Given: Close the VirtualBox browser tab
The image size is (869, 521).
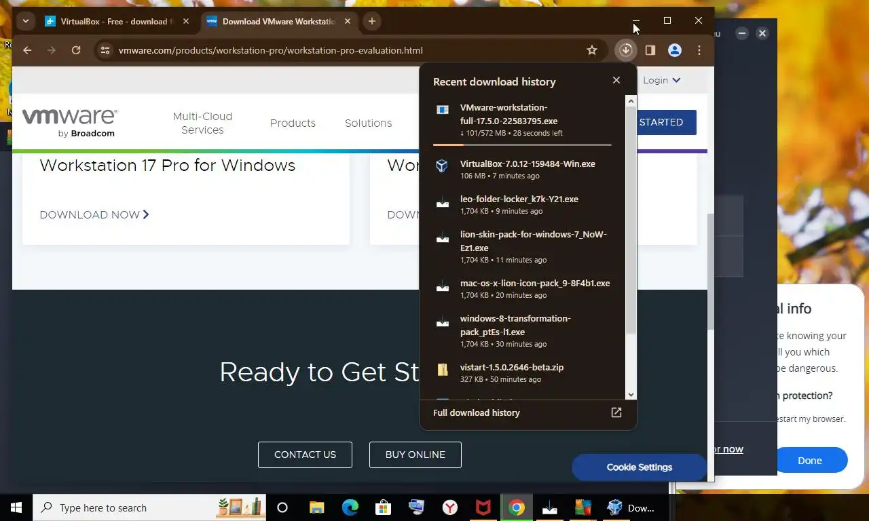Looking at the screenshot, I should [x=186, y=21].
